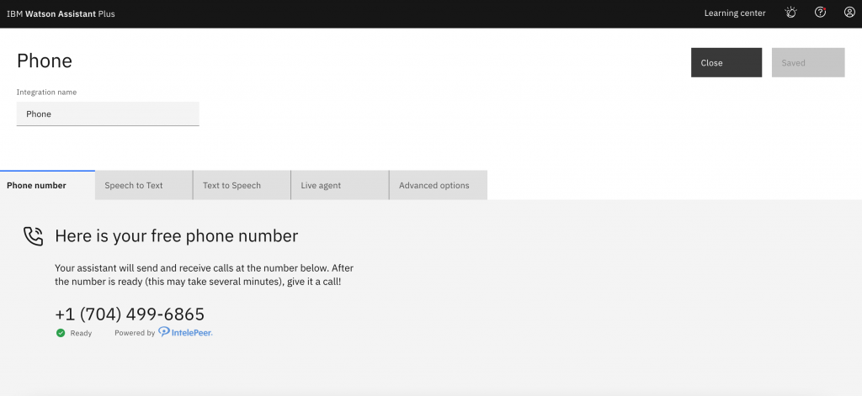862x396 pixels.
Task: Click the IntelePeer logo
Action: pos(185,333)
